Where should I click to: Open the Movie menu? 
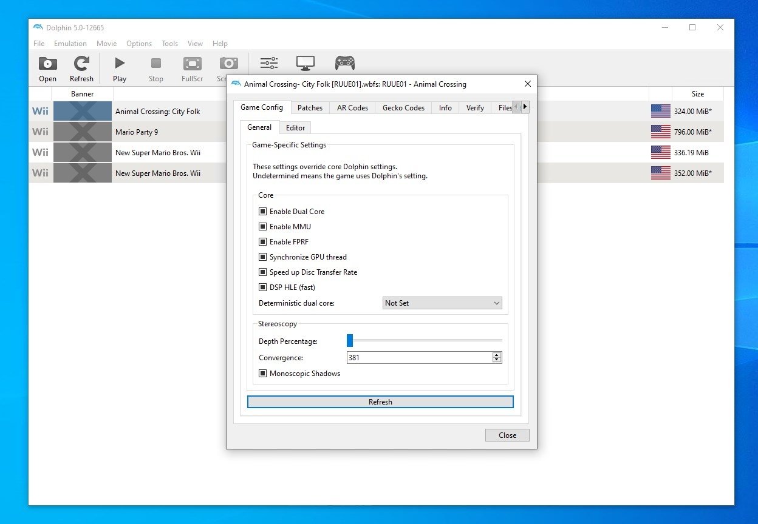coord(106,44)
